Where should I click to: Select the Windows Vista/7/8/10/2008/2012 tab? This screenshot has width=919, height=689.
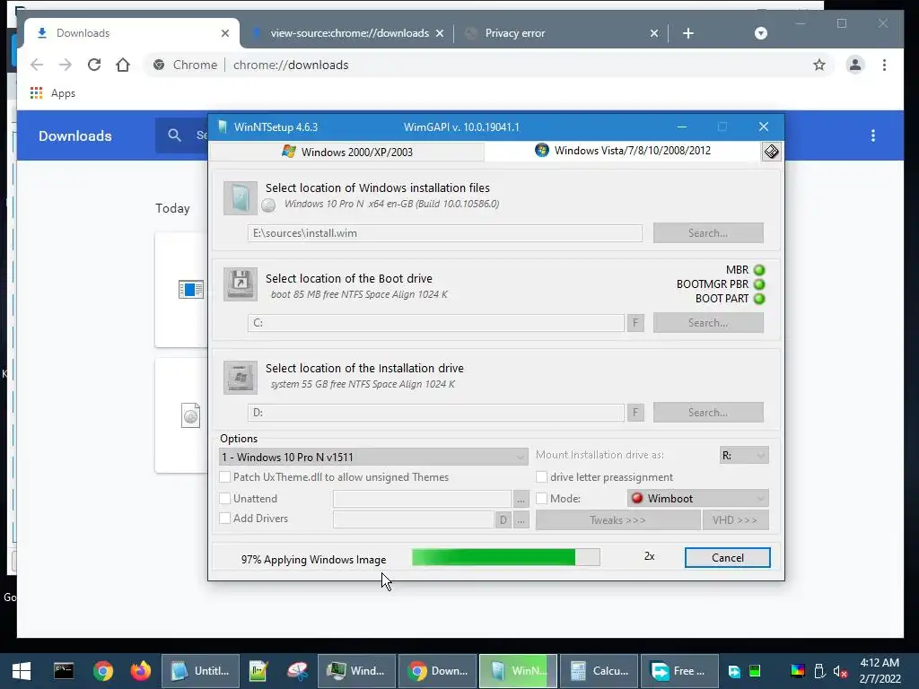623,151
